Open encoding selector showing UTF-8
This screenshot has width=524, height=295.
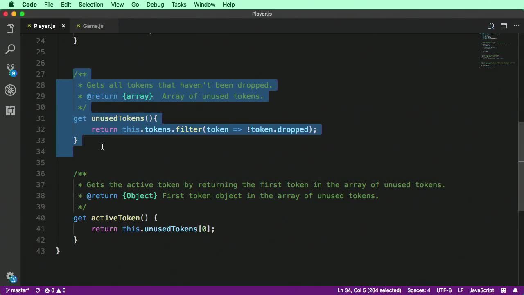pyautogui.click(x=444, y=290)
